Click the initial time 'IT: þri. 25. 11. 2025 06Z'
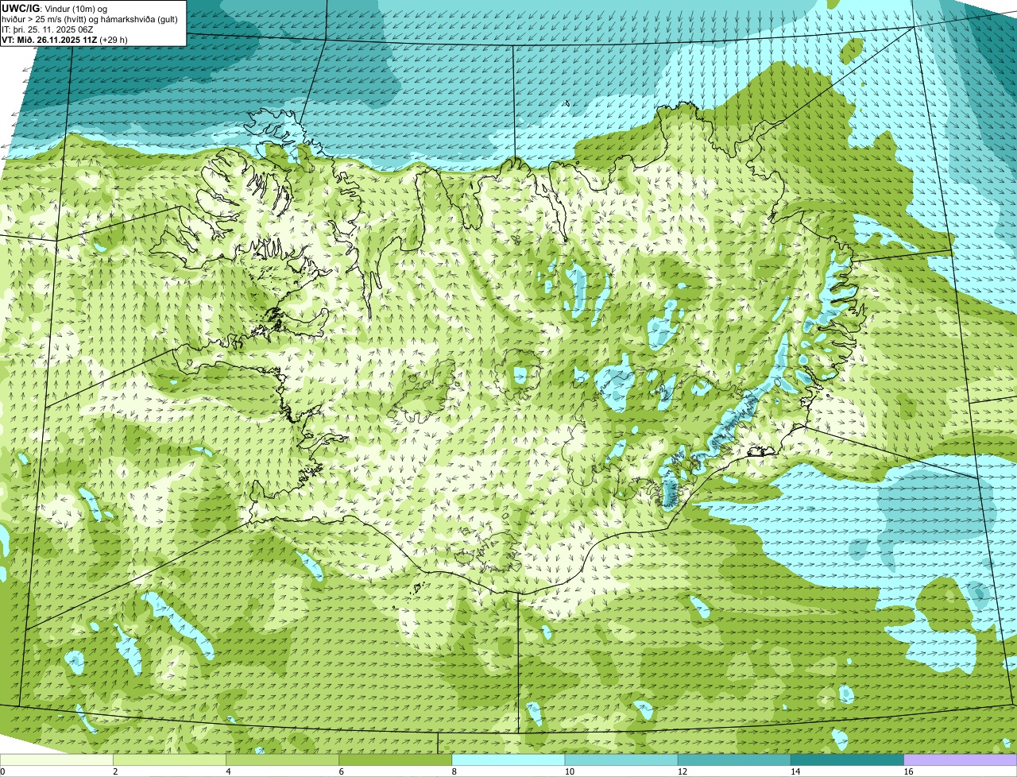 [x=49, y=29]
